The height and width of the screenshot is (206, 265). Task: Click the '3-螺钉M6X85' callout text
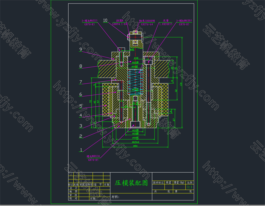click(x=184, y=21)
